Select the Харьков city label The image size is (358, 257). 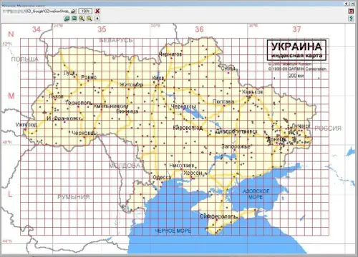tap(253, 91)
